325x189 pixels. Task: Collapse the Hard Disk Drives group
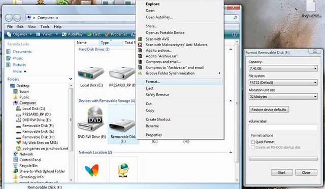231,50
